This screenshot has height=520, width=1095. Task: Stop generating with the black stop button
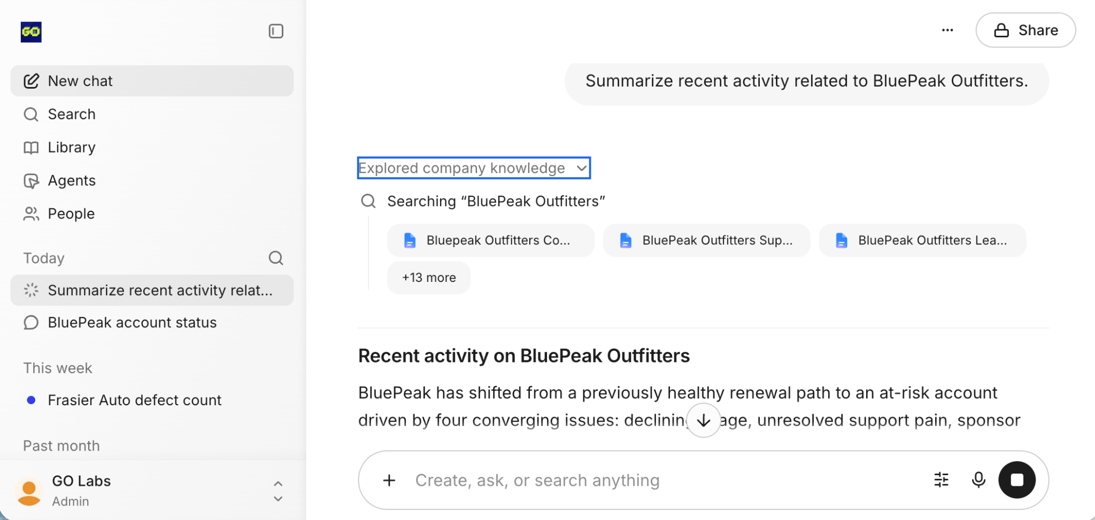point(1017,480)
